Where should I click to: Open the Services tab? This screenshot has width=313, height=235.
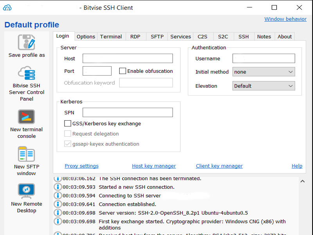[181, 37]
